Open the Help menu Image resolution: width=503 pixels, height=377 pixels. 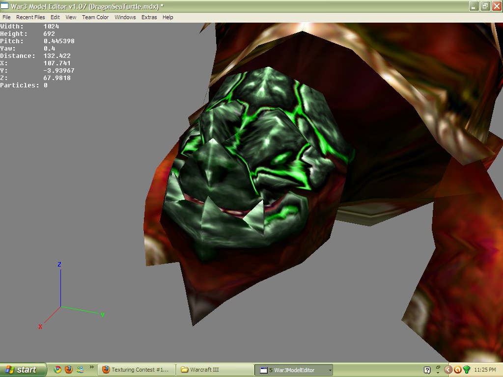point(168,17)
